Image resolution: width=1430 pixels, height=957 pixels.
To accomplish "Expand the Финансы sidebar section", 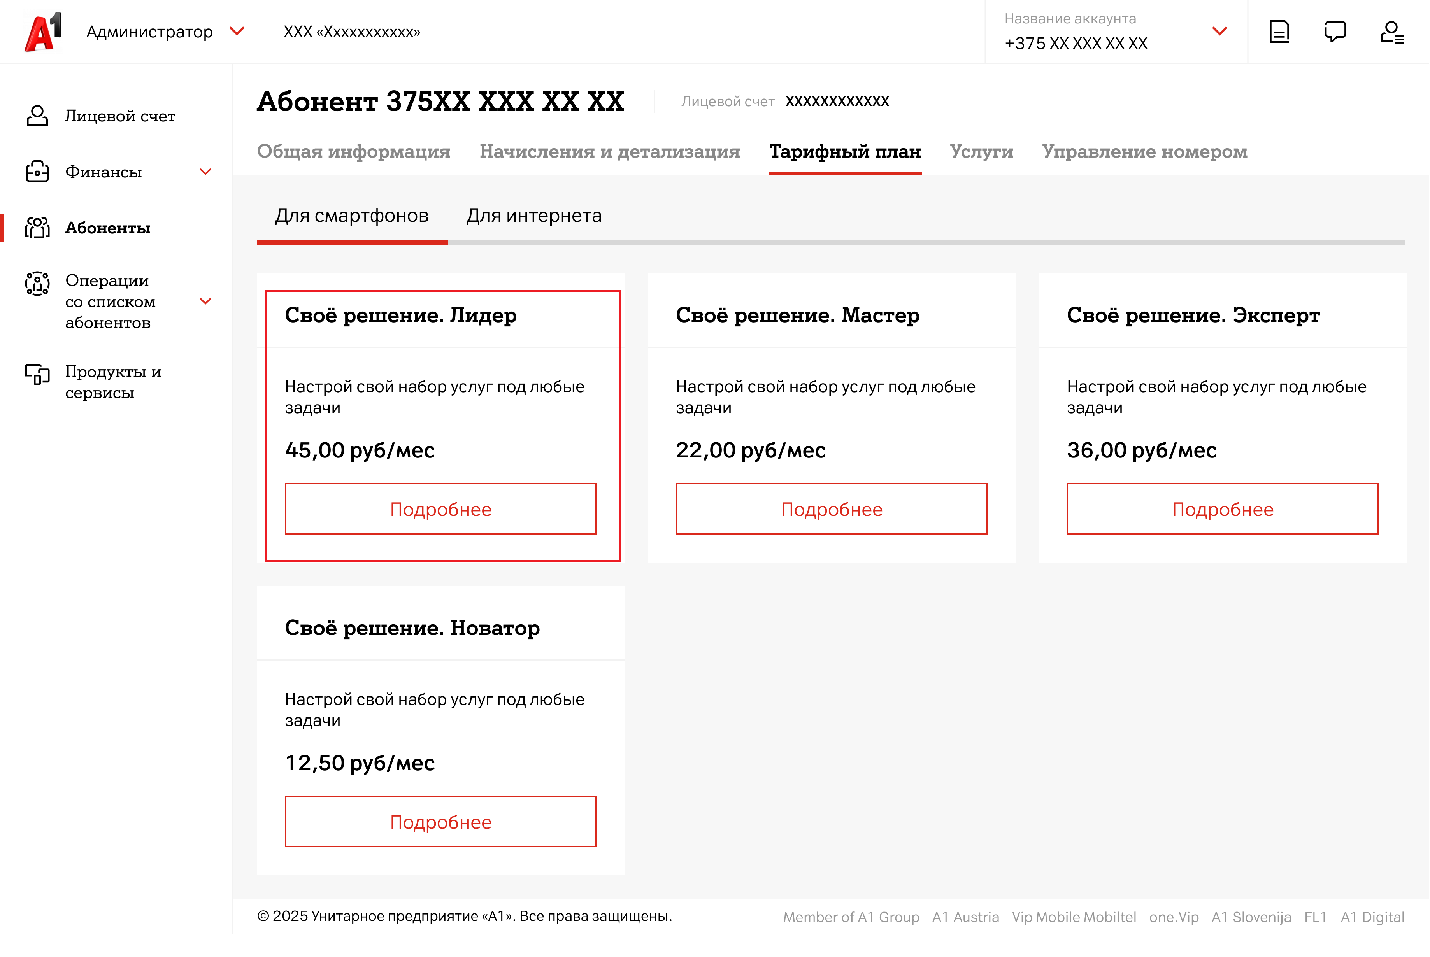I will click(206, 172).
